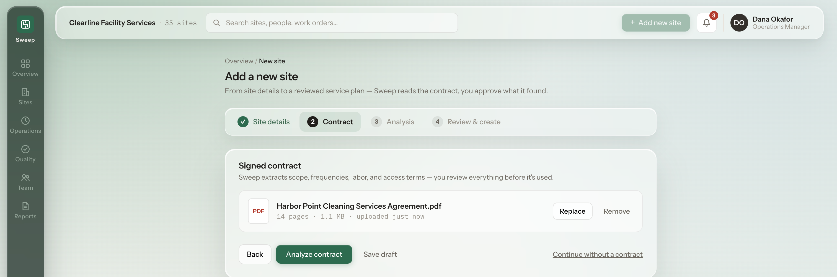Click Save draft
The width and height of the screenshot is (837, 277).
380,254
